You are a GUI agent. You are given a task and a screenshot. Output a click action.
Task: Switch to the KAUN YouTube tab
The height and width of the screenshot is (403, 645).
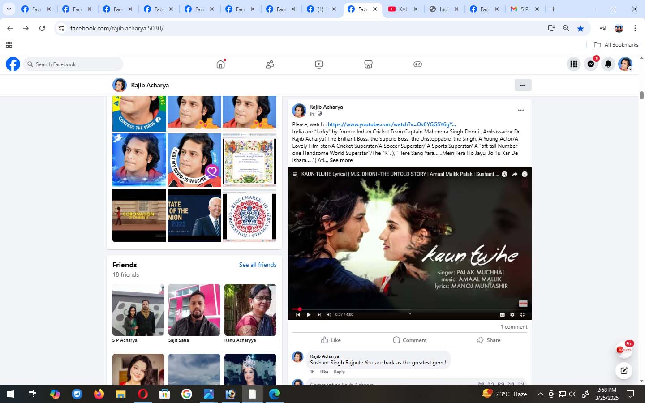(x=403, y=9)
